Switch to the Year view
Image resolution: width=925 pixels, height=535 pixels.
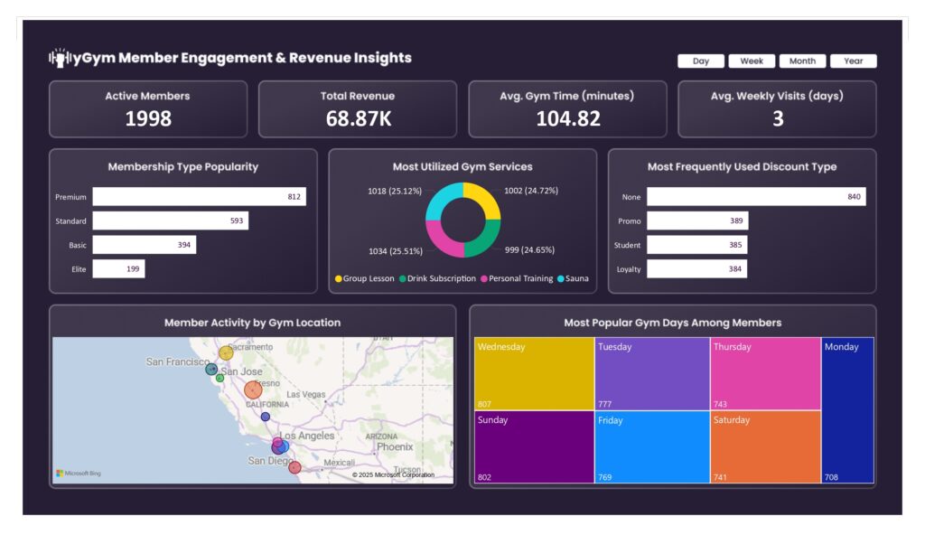854,61
